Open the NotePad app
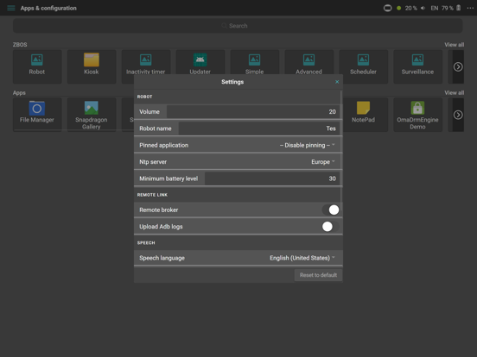 (x=363, y=115)
